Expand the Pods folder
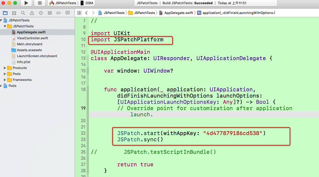Viewport: 319px width, 177px height. (5, 74)
